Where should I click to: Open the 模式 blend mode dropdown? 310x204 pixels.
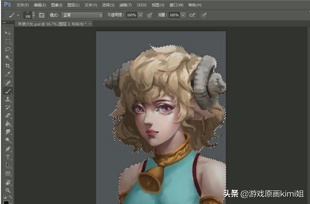click(x=82, y=15)
